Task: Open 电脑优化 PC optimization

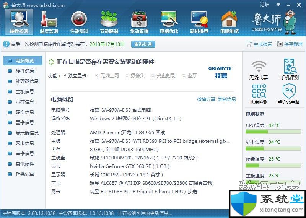Action: pyautogui.click(x=169, y=22)
